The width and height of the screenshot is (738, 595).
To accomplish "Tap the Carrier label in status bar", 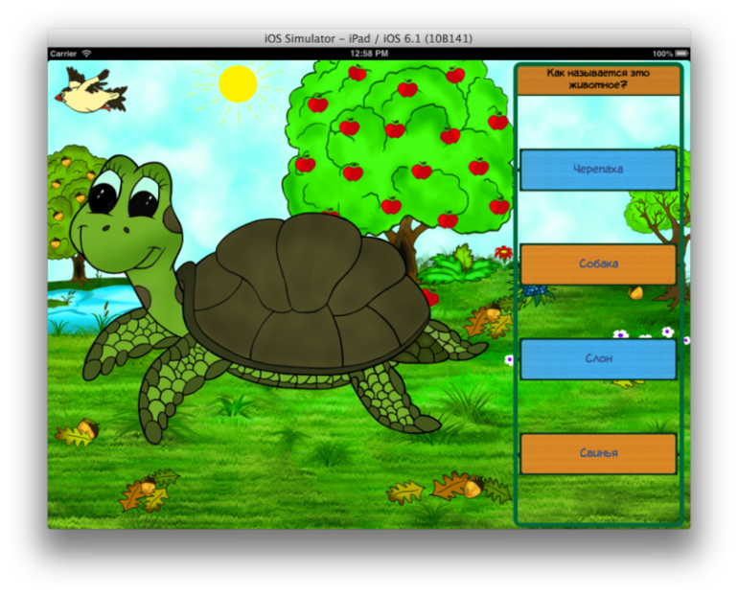I will coord(63,54).
